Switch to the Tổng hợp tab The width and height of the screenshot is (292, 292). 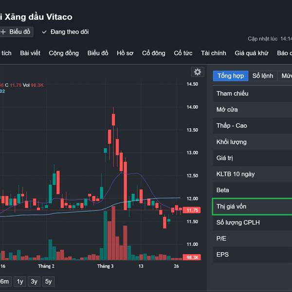(x=231, y=76)
